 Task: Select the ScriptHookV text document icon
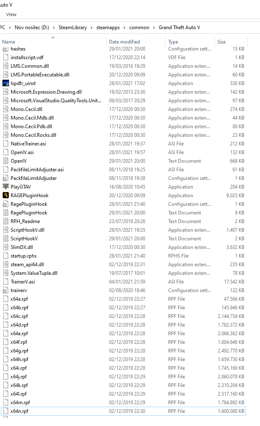(x=5, y=239)
